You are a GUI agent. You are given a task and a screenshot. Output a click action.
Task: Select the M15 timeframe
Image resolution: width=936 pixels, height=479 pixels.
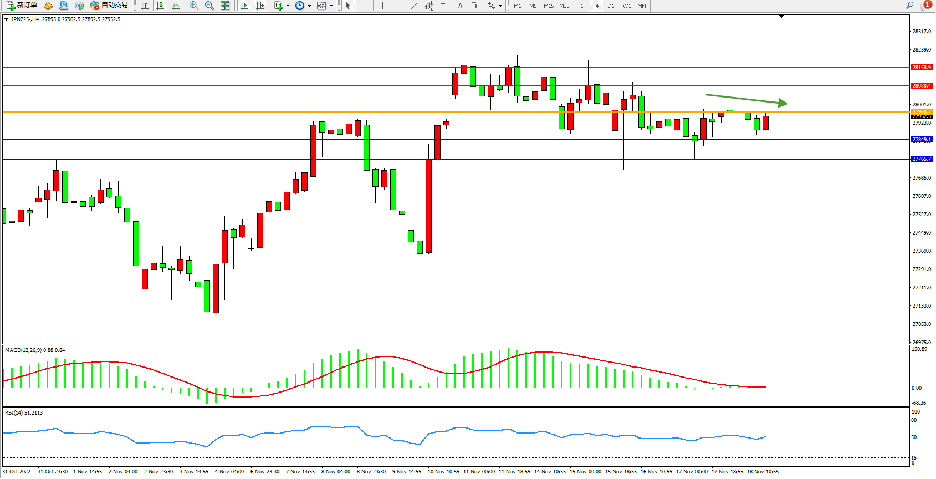549,6
